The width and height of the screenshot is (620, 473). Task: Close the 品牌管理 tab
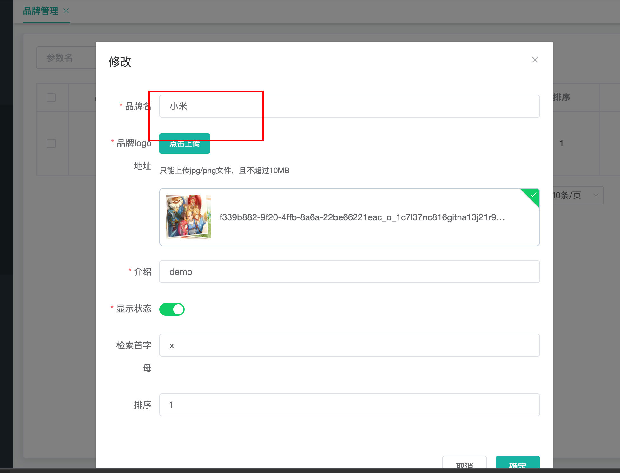66,11
